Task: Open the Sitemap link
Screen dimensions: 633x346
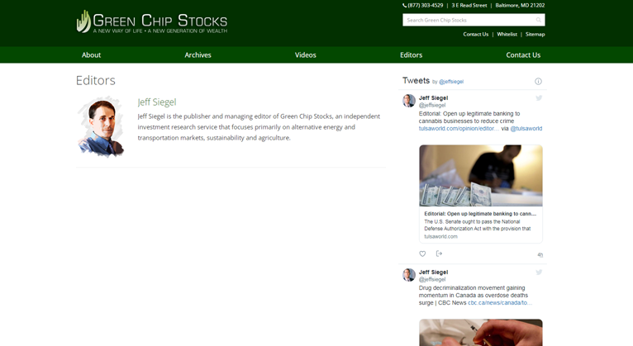Action: (x=535, y=35)
